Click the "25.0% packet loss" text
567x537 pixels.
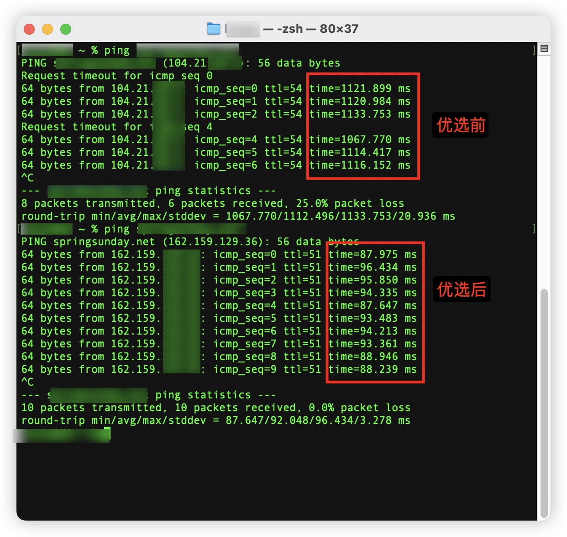[x=350, y=203]
